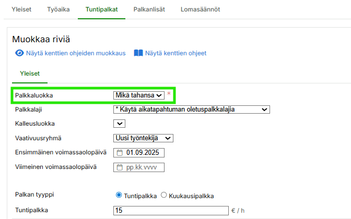Click the eye icon beside field help editing
The height and width of the screenshot is (219, 351).
[x=19, y=53]
